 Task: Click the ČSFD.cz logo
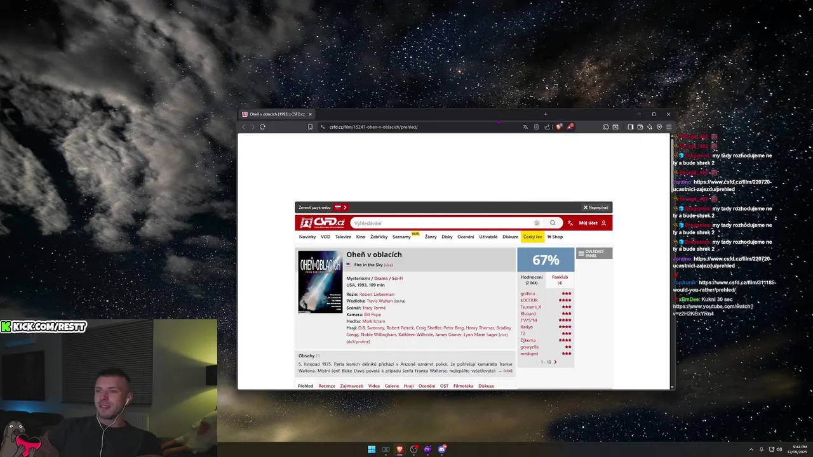323,223
